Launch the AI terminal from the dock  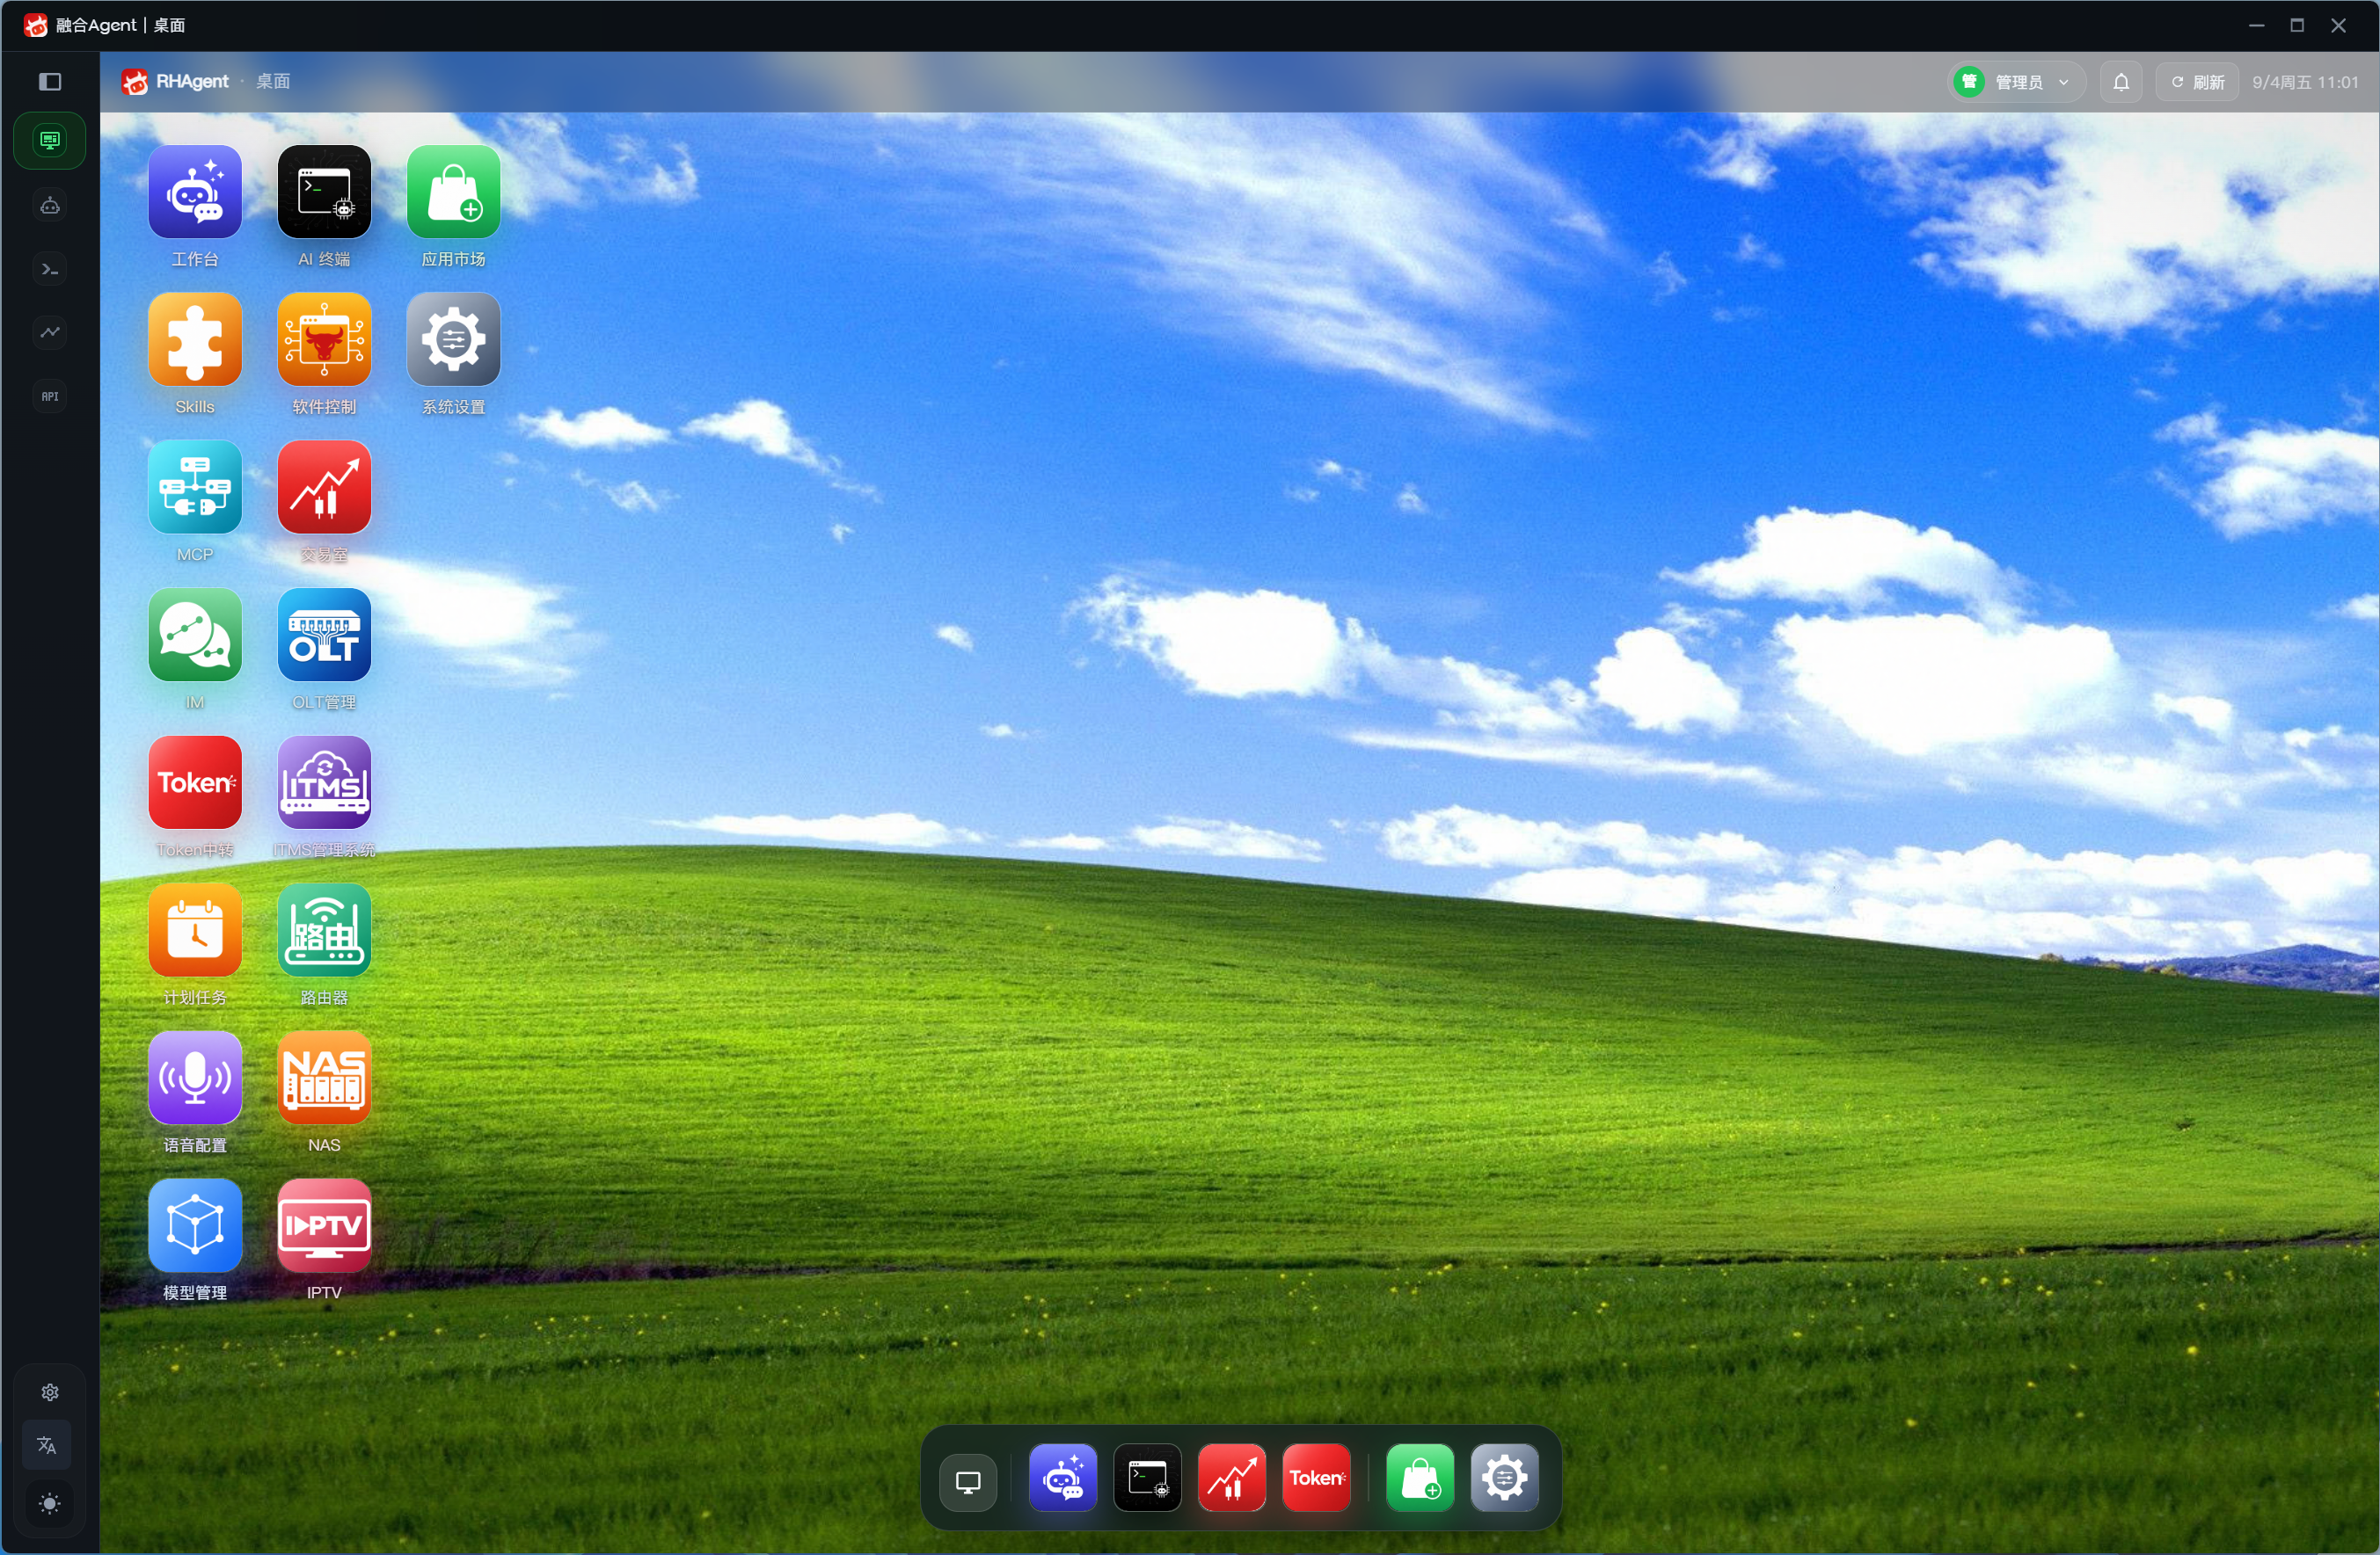pos(1148,1478)
